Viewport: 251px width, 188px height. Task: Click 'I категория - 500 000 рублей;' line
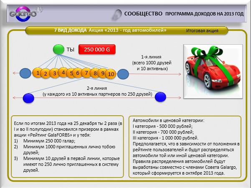click(x=162, y=126)
